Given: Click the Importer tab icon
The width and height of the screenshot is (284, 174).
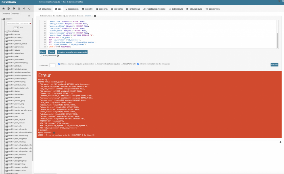Looking at the screenshot, I should click(x=112, y=9).
